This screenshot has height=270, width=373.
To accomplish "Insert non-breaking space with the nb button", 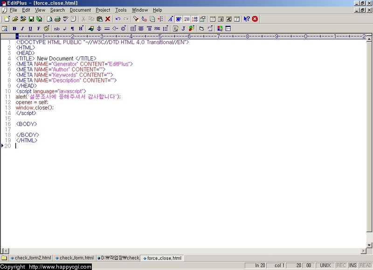I will point(57,29).
